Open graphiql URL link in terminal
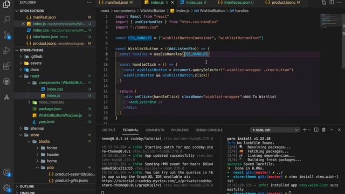Viewport: 345px width, 194px height. pyautogui.click(x=157, y=183)
